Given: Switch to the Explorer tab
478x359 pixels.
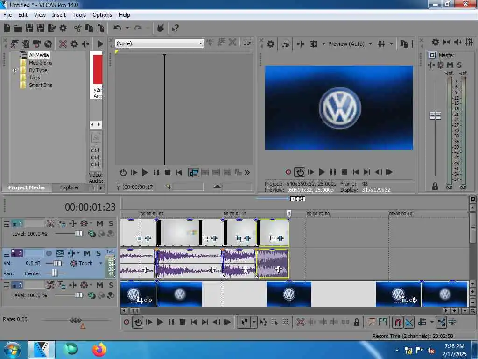Looking at the screenshot, I should (x=70, y=187).
